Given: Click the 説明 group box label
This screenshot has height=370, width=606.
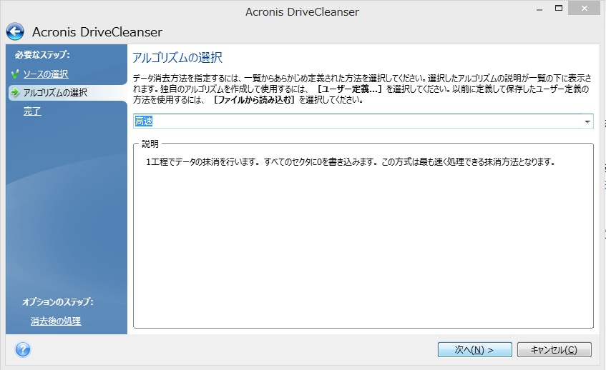Looking at the screenshot, I should click(x=150, y=144).
